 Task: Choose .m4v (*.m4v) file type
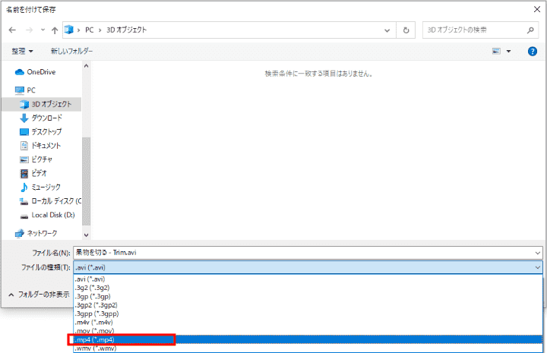pyautogui.click(x=308, y=323)
